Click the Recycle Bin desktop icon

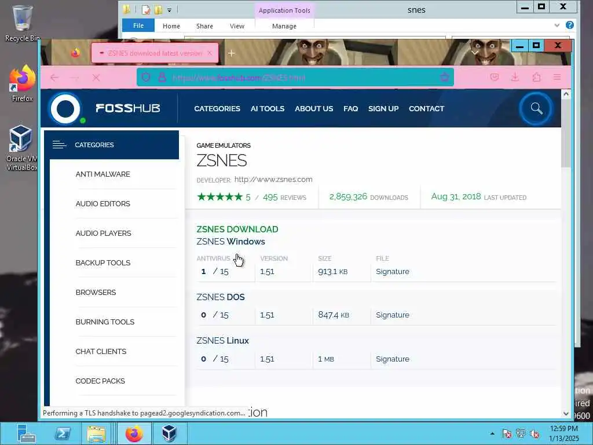[23, 23]
